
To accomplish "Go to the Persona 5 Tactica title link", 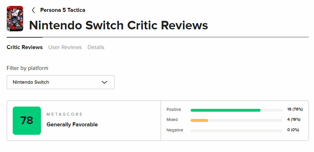I will [x=62, y=10].
